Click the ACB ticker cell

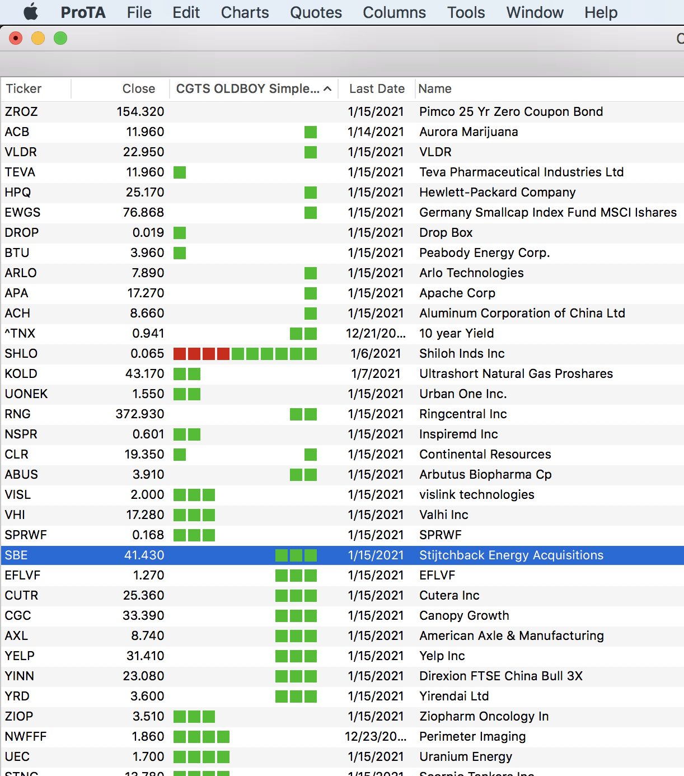[17, 132]
